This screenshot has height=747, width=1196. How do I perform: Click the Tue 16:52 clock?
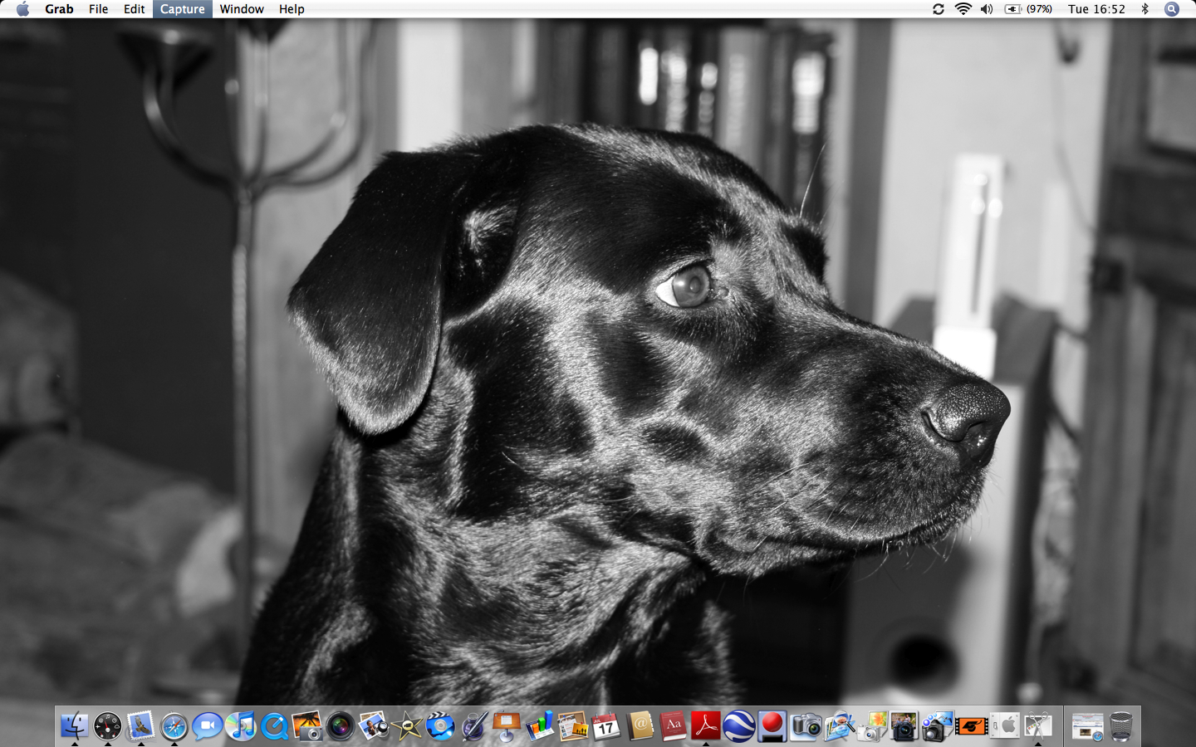(1096, 9)
